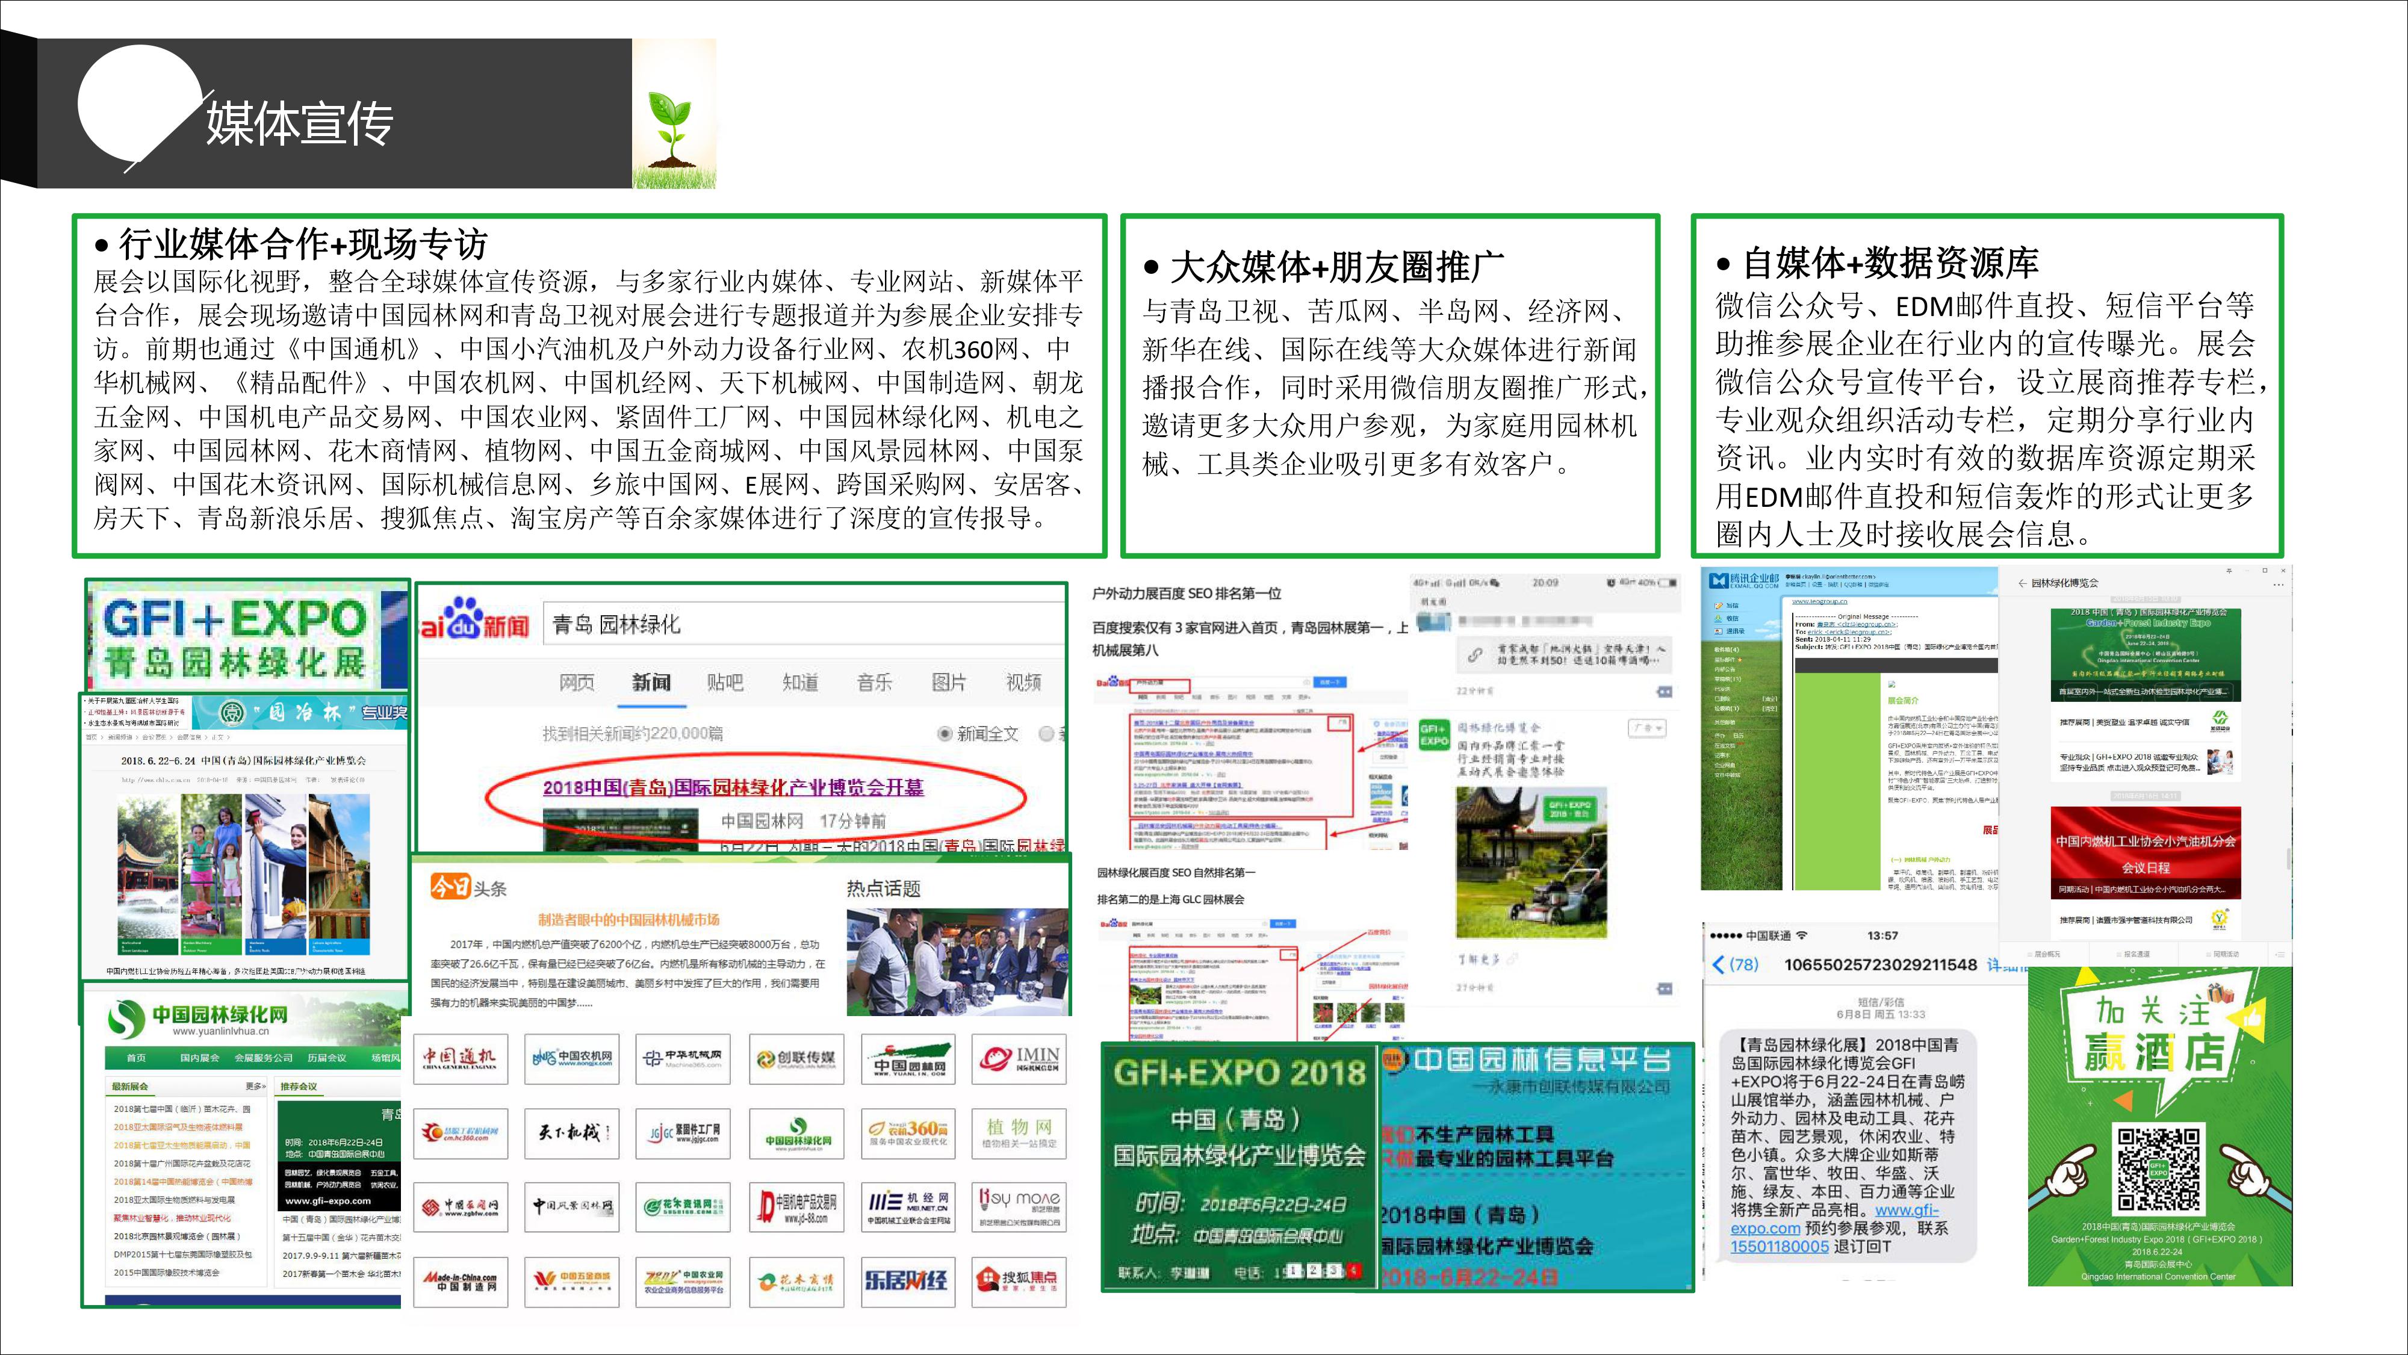Open the three-dot menu in WeChat window
Image resolution: width=2408 pixels, height=1355 pixels.
click(x=2278, y=585)
